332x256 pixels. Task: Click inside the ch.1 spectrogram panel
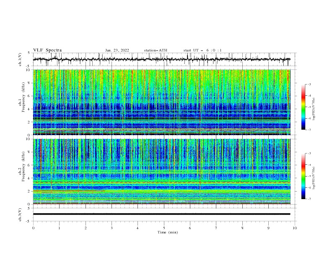(x=161, y=102)
